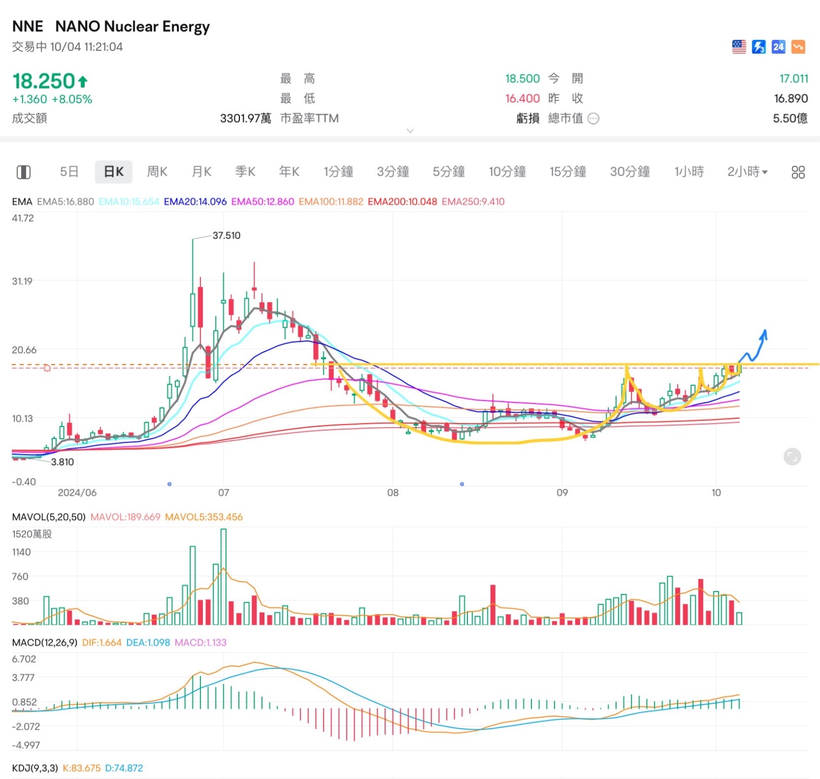Click the price alert marker on dashed line
Image resolution: width=820 pixels, height=779 pixels.
point(47,368)
